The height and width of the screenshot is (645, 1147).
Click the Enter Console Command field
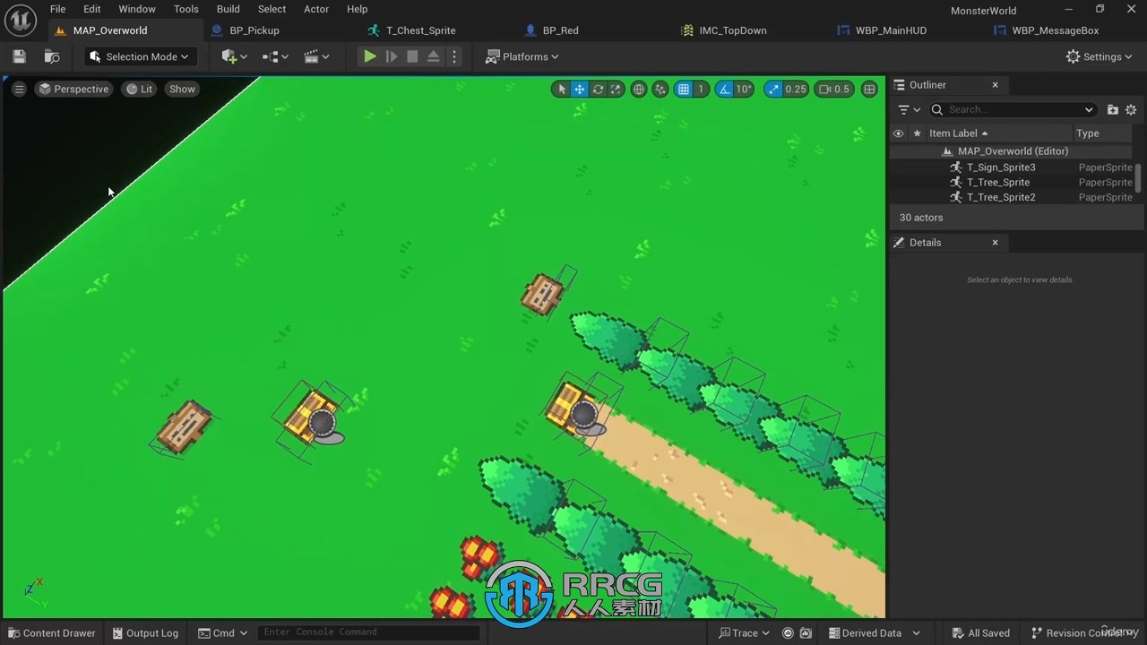[368, 632]
